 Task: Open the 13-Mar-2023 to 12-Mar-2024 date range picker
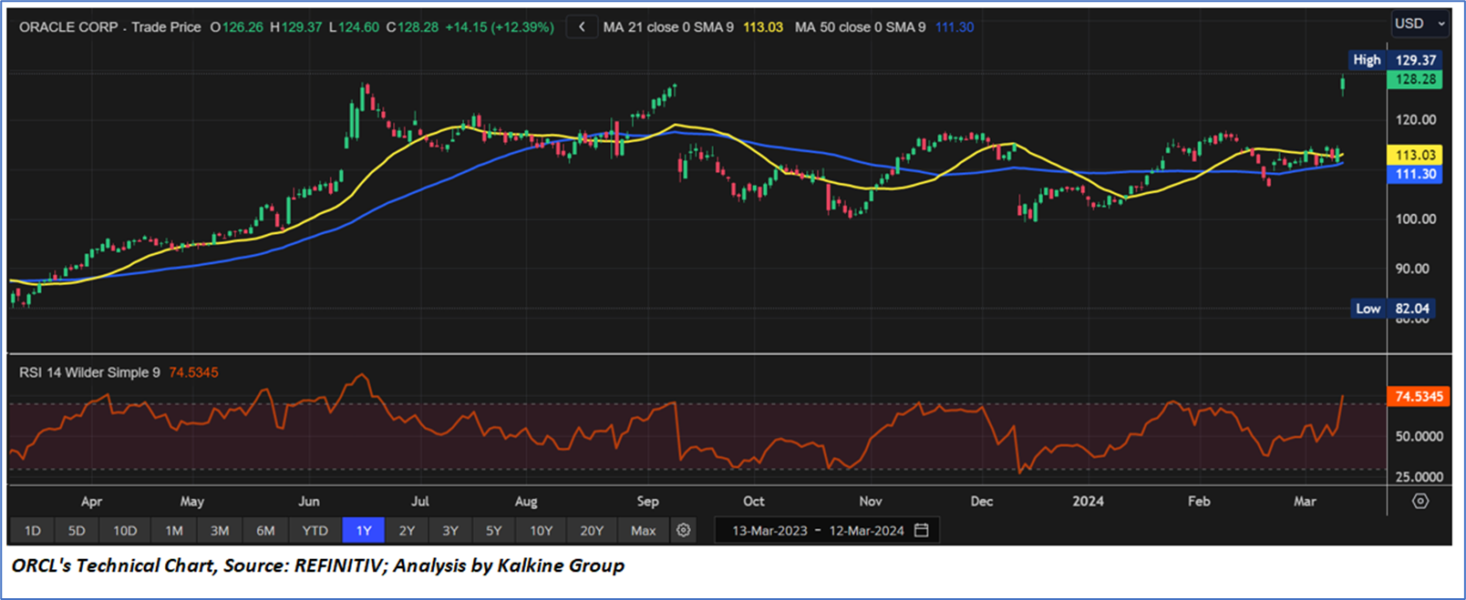(x=818, y=530)
